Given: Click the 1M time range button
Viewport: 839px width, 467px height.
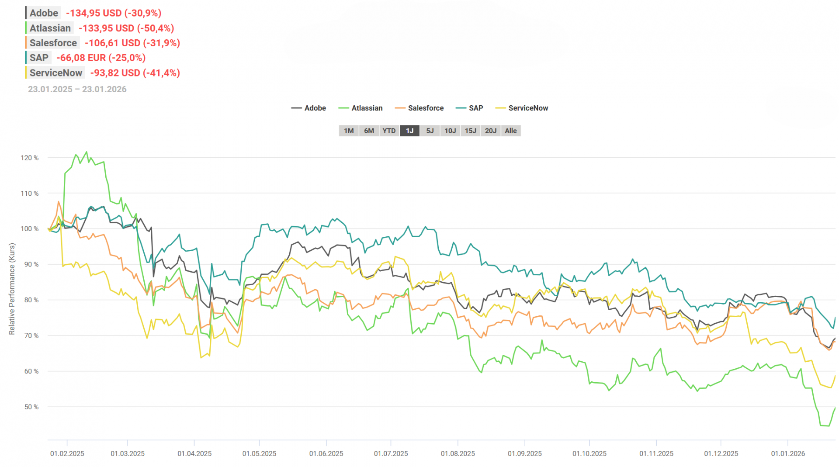Looking at the screenshot, I should [348, 130].
